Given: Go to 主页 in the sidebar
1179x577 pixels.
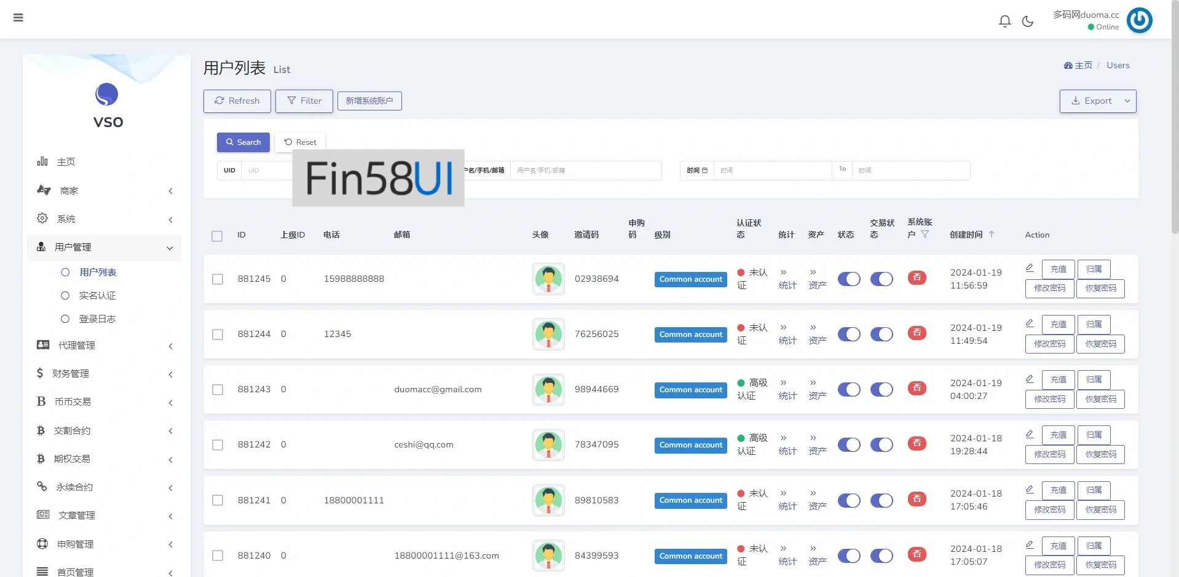Looking at the screenshot, I should point(66,162).
